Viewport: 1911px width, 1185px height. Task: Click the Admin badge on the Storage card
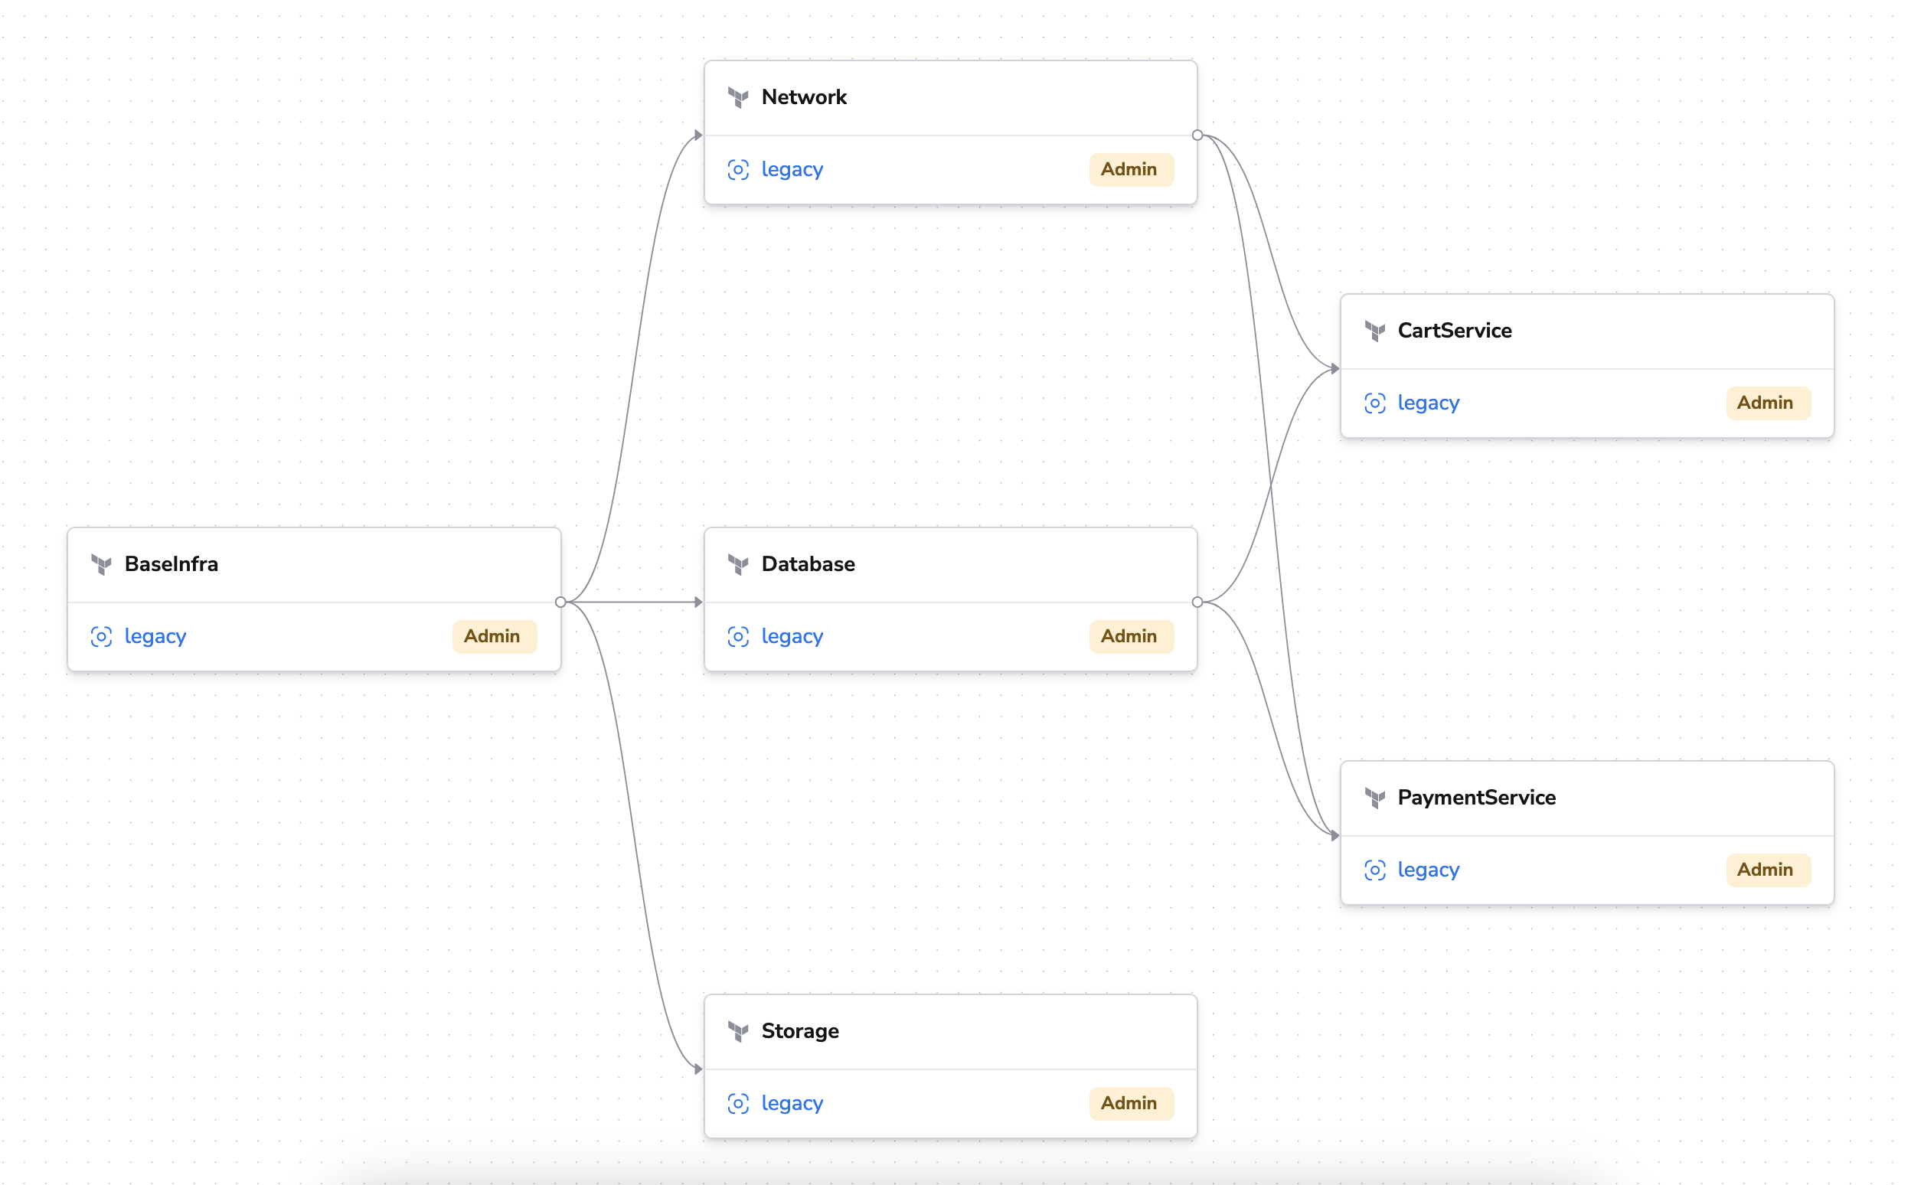tap(1131, 1102)
